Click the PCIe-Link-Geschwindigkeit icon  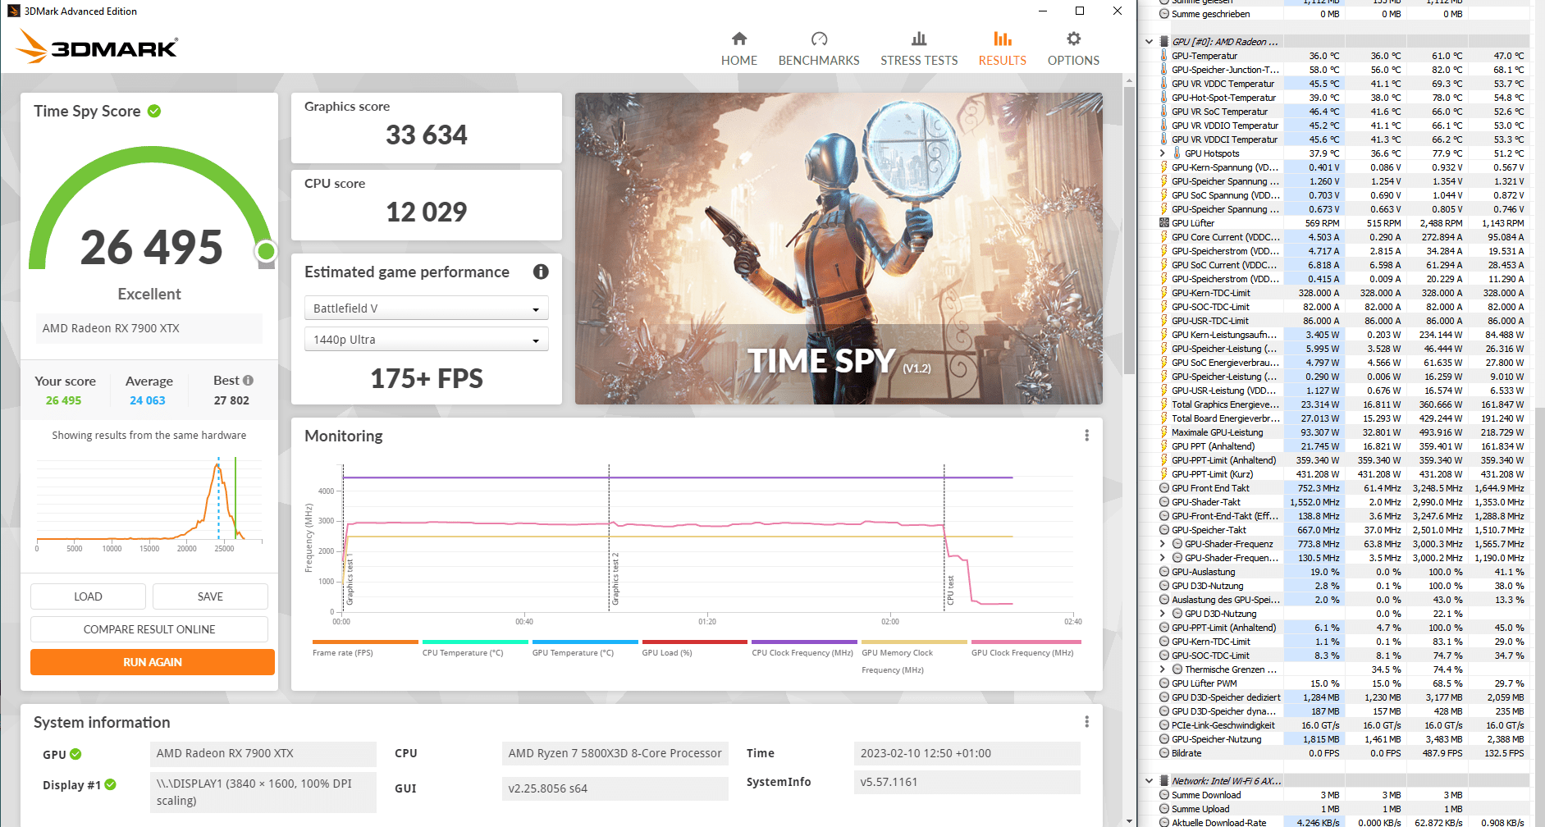coord(1163,725)
